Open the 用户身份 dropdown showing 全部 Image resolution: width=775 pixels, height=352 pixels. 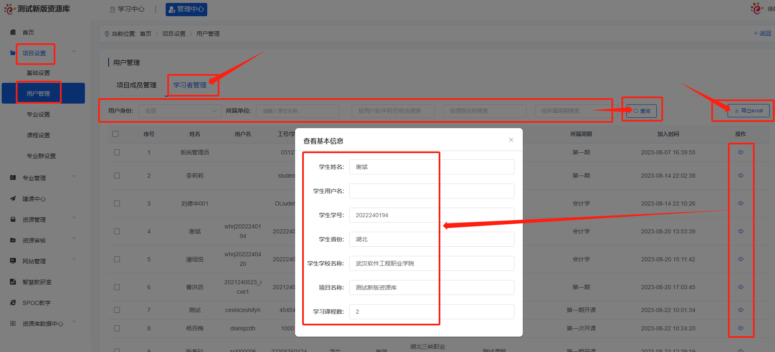click(x=180, y=111)
